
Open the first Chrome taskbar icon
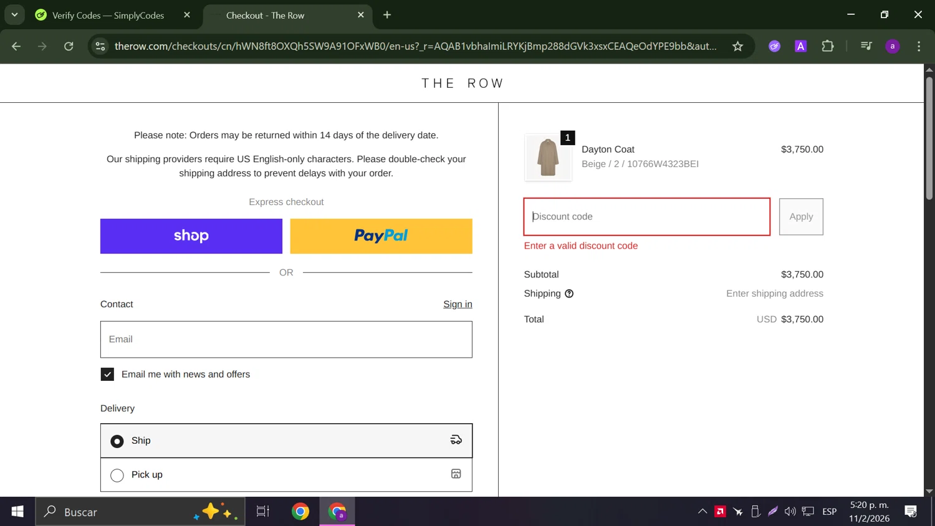(300, 512)
